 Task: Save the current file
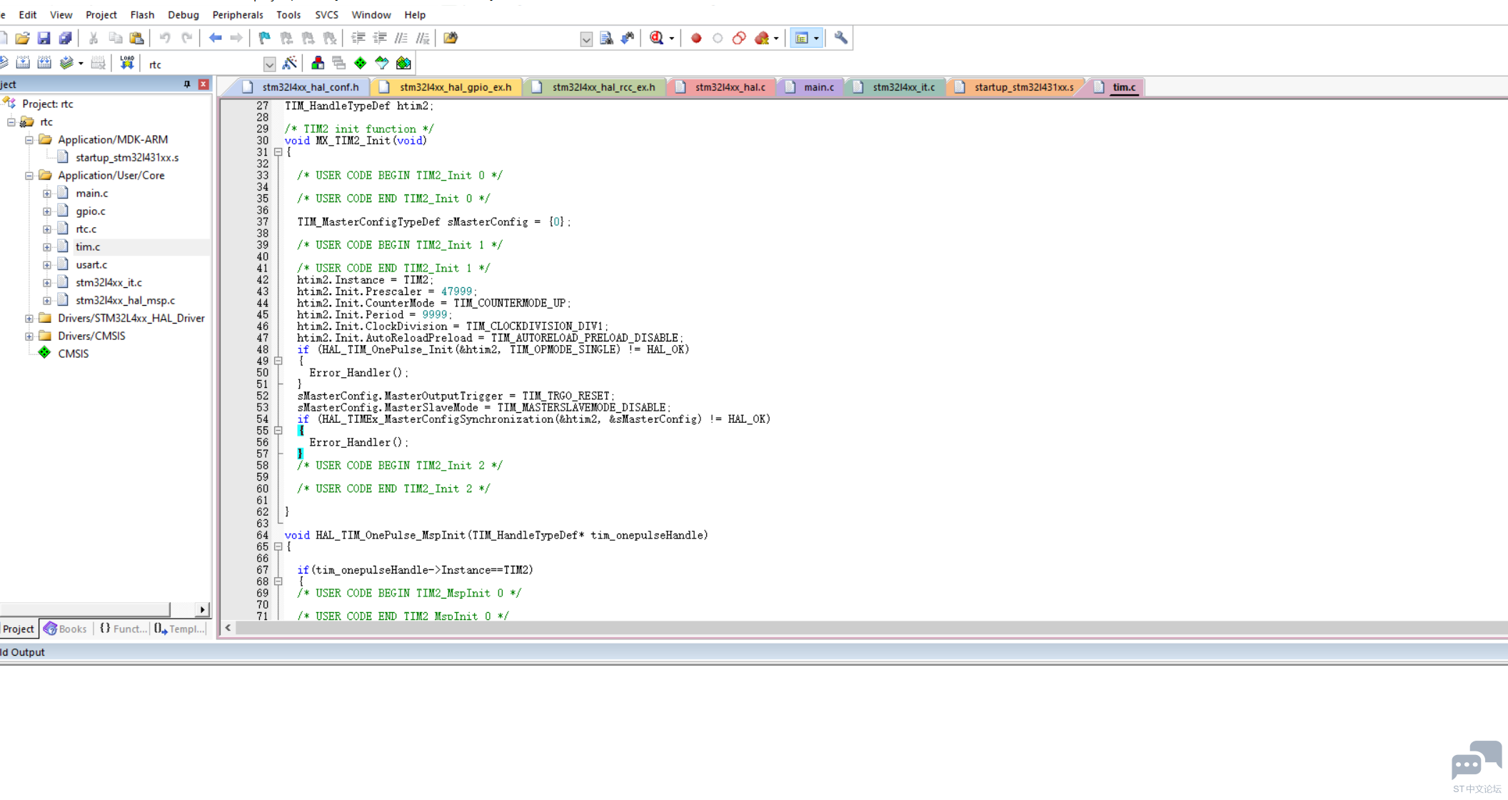(44, 38)
